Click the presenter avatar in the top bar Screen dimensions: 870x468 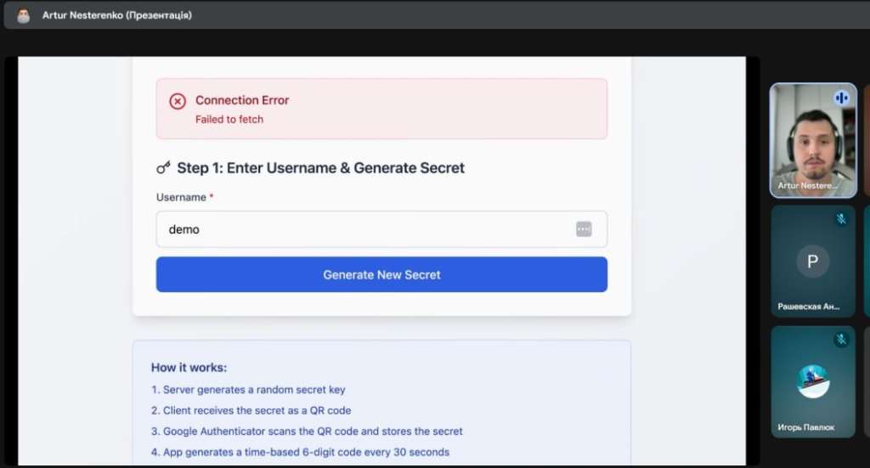click(24, 15)
